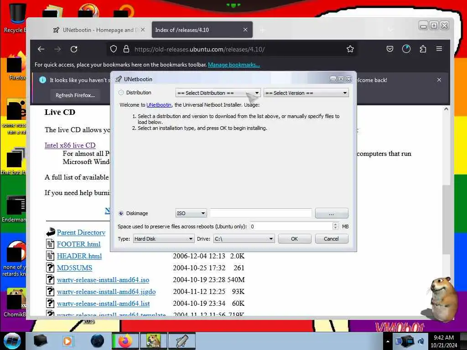Browse for disk image file button
Image resolution: width=467 pixels, height=350 pixels.
pos(332,213)
